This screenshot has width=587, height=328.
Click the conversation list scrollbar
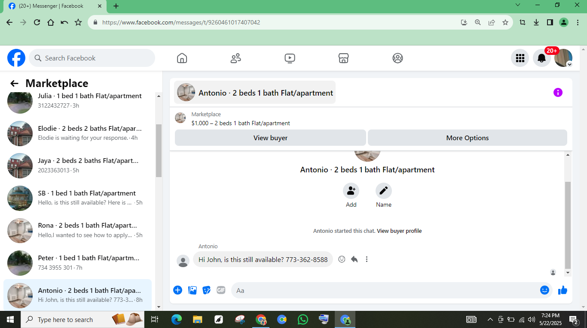159,150
